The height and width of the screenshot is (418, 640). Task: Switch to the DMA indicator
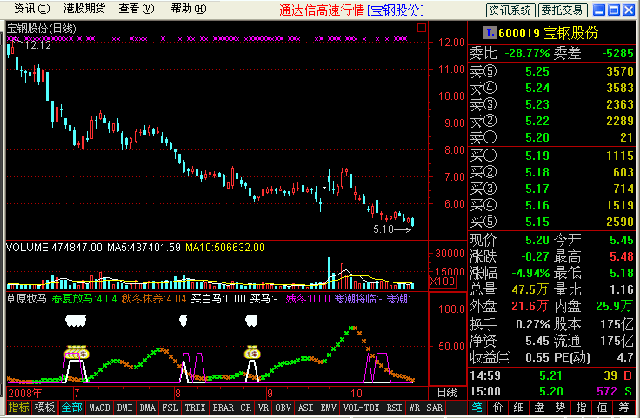click(x=147, y=408)
